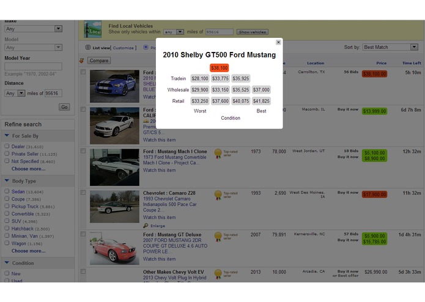The height and width of the screenshot is (302, 425).
Task: Click the Find Local Vehicles zip field
Action: (x=220, y=32)
